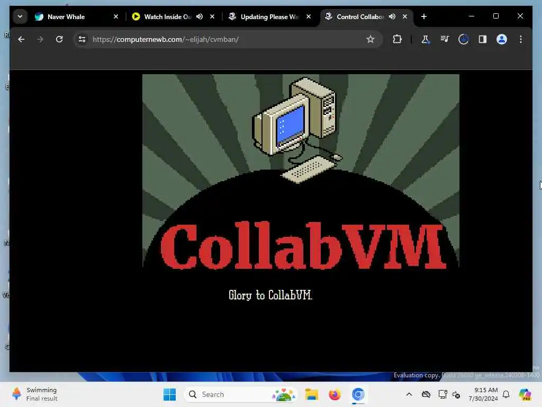Toggle the browser side panel
Image resolution: width=542 pixels, height=407 pixels.
483,39
